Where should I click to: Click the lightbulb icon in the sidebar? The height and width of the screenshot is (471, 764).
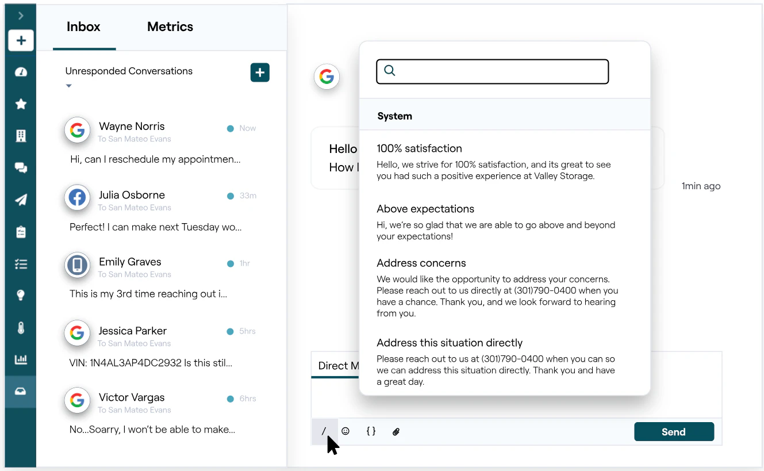pos(21,295)
